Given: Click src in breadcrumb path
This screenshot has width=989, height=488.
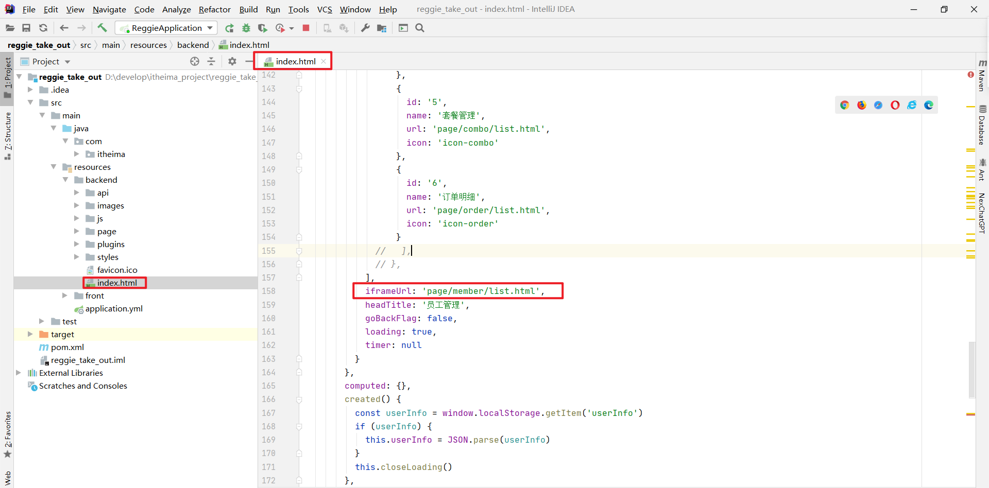Looking at the screenshot, I should (x=86, y=45).
